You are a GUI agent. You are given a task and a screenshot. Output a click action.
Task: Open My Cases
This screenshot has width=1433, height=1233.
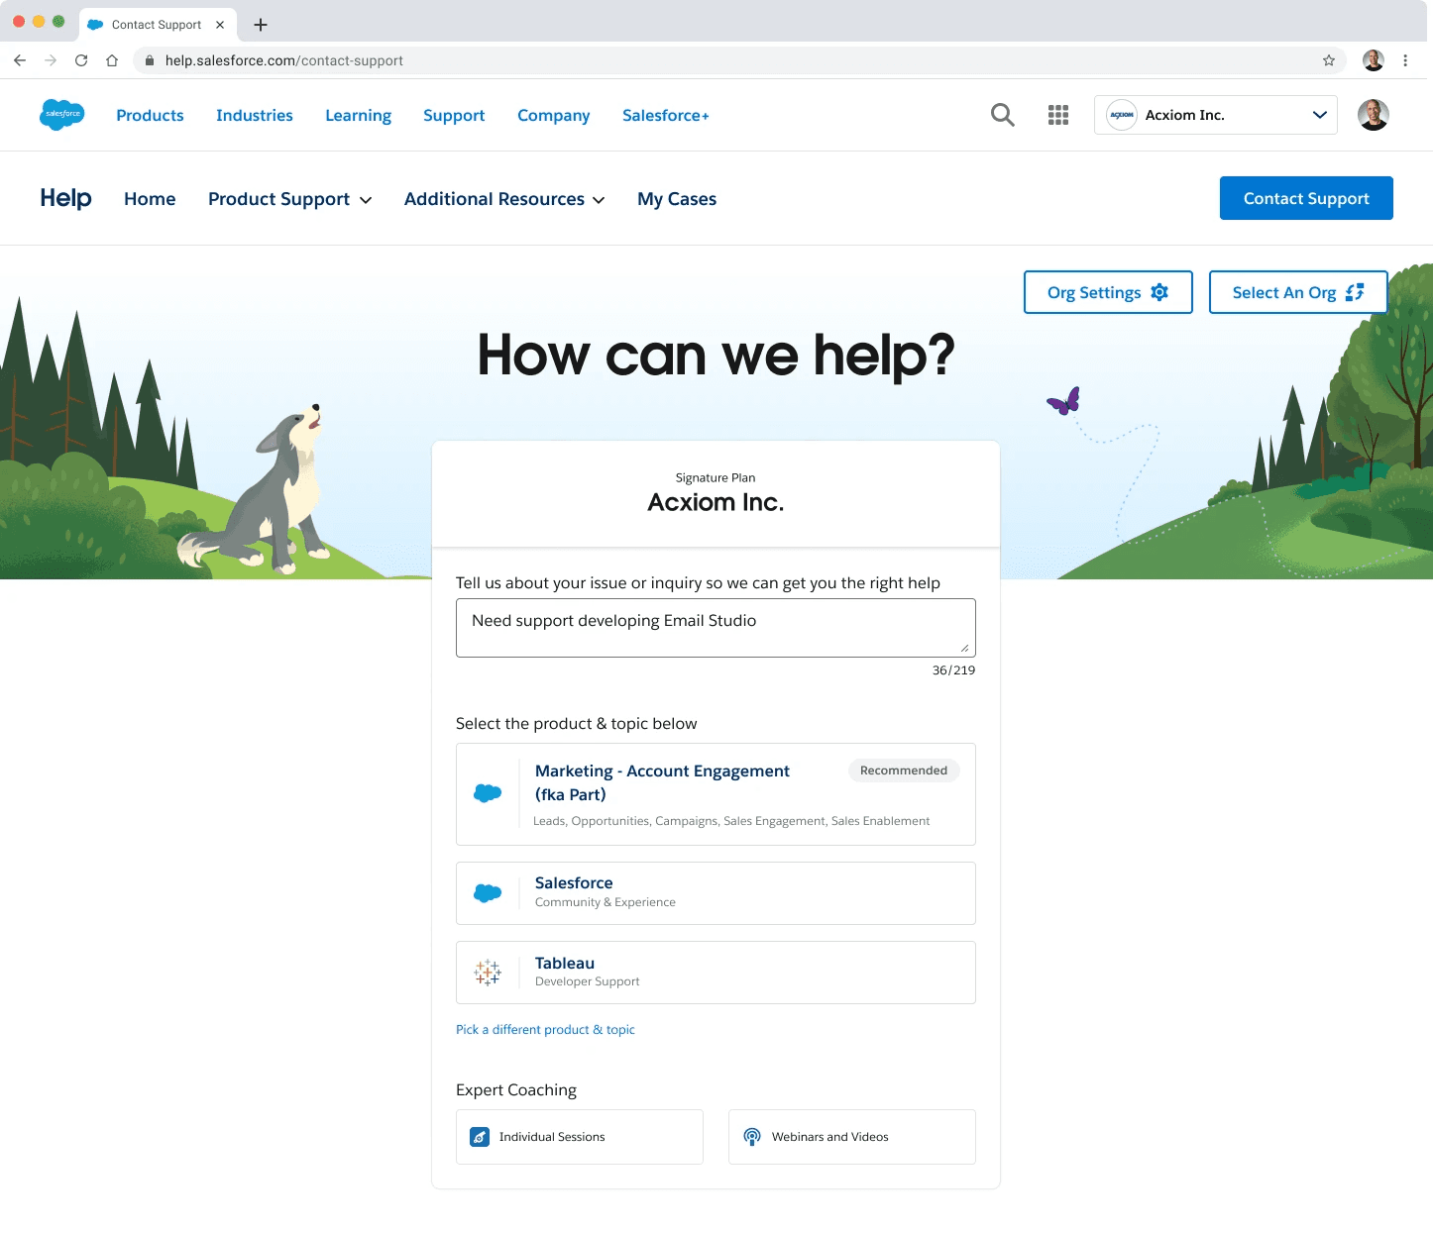pyautogui.click(x=677, y=199)
